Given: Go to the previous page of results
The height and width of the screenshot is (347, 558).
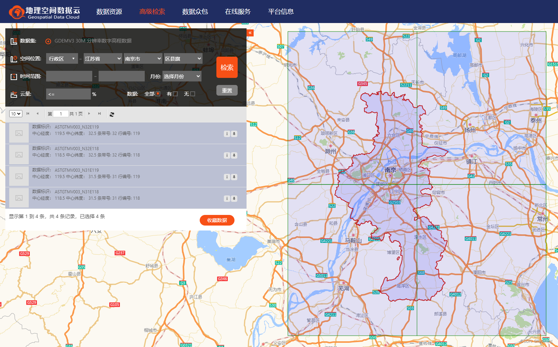Looking at the screenshot, I should [x=37, y=114].
